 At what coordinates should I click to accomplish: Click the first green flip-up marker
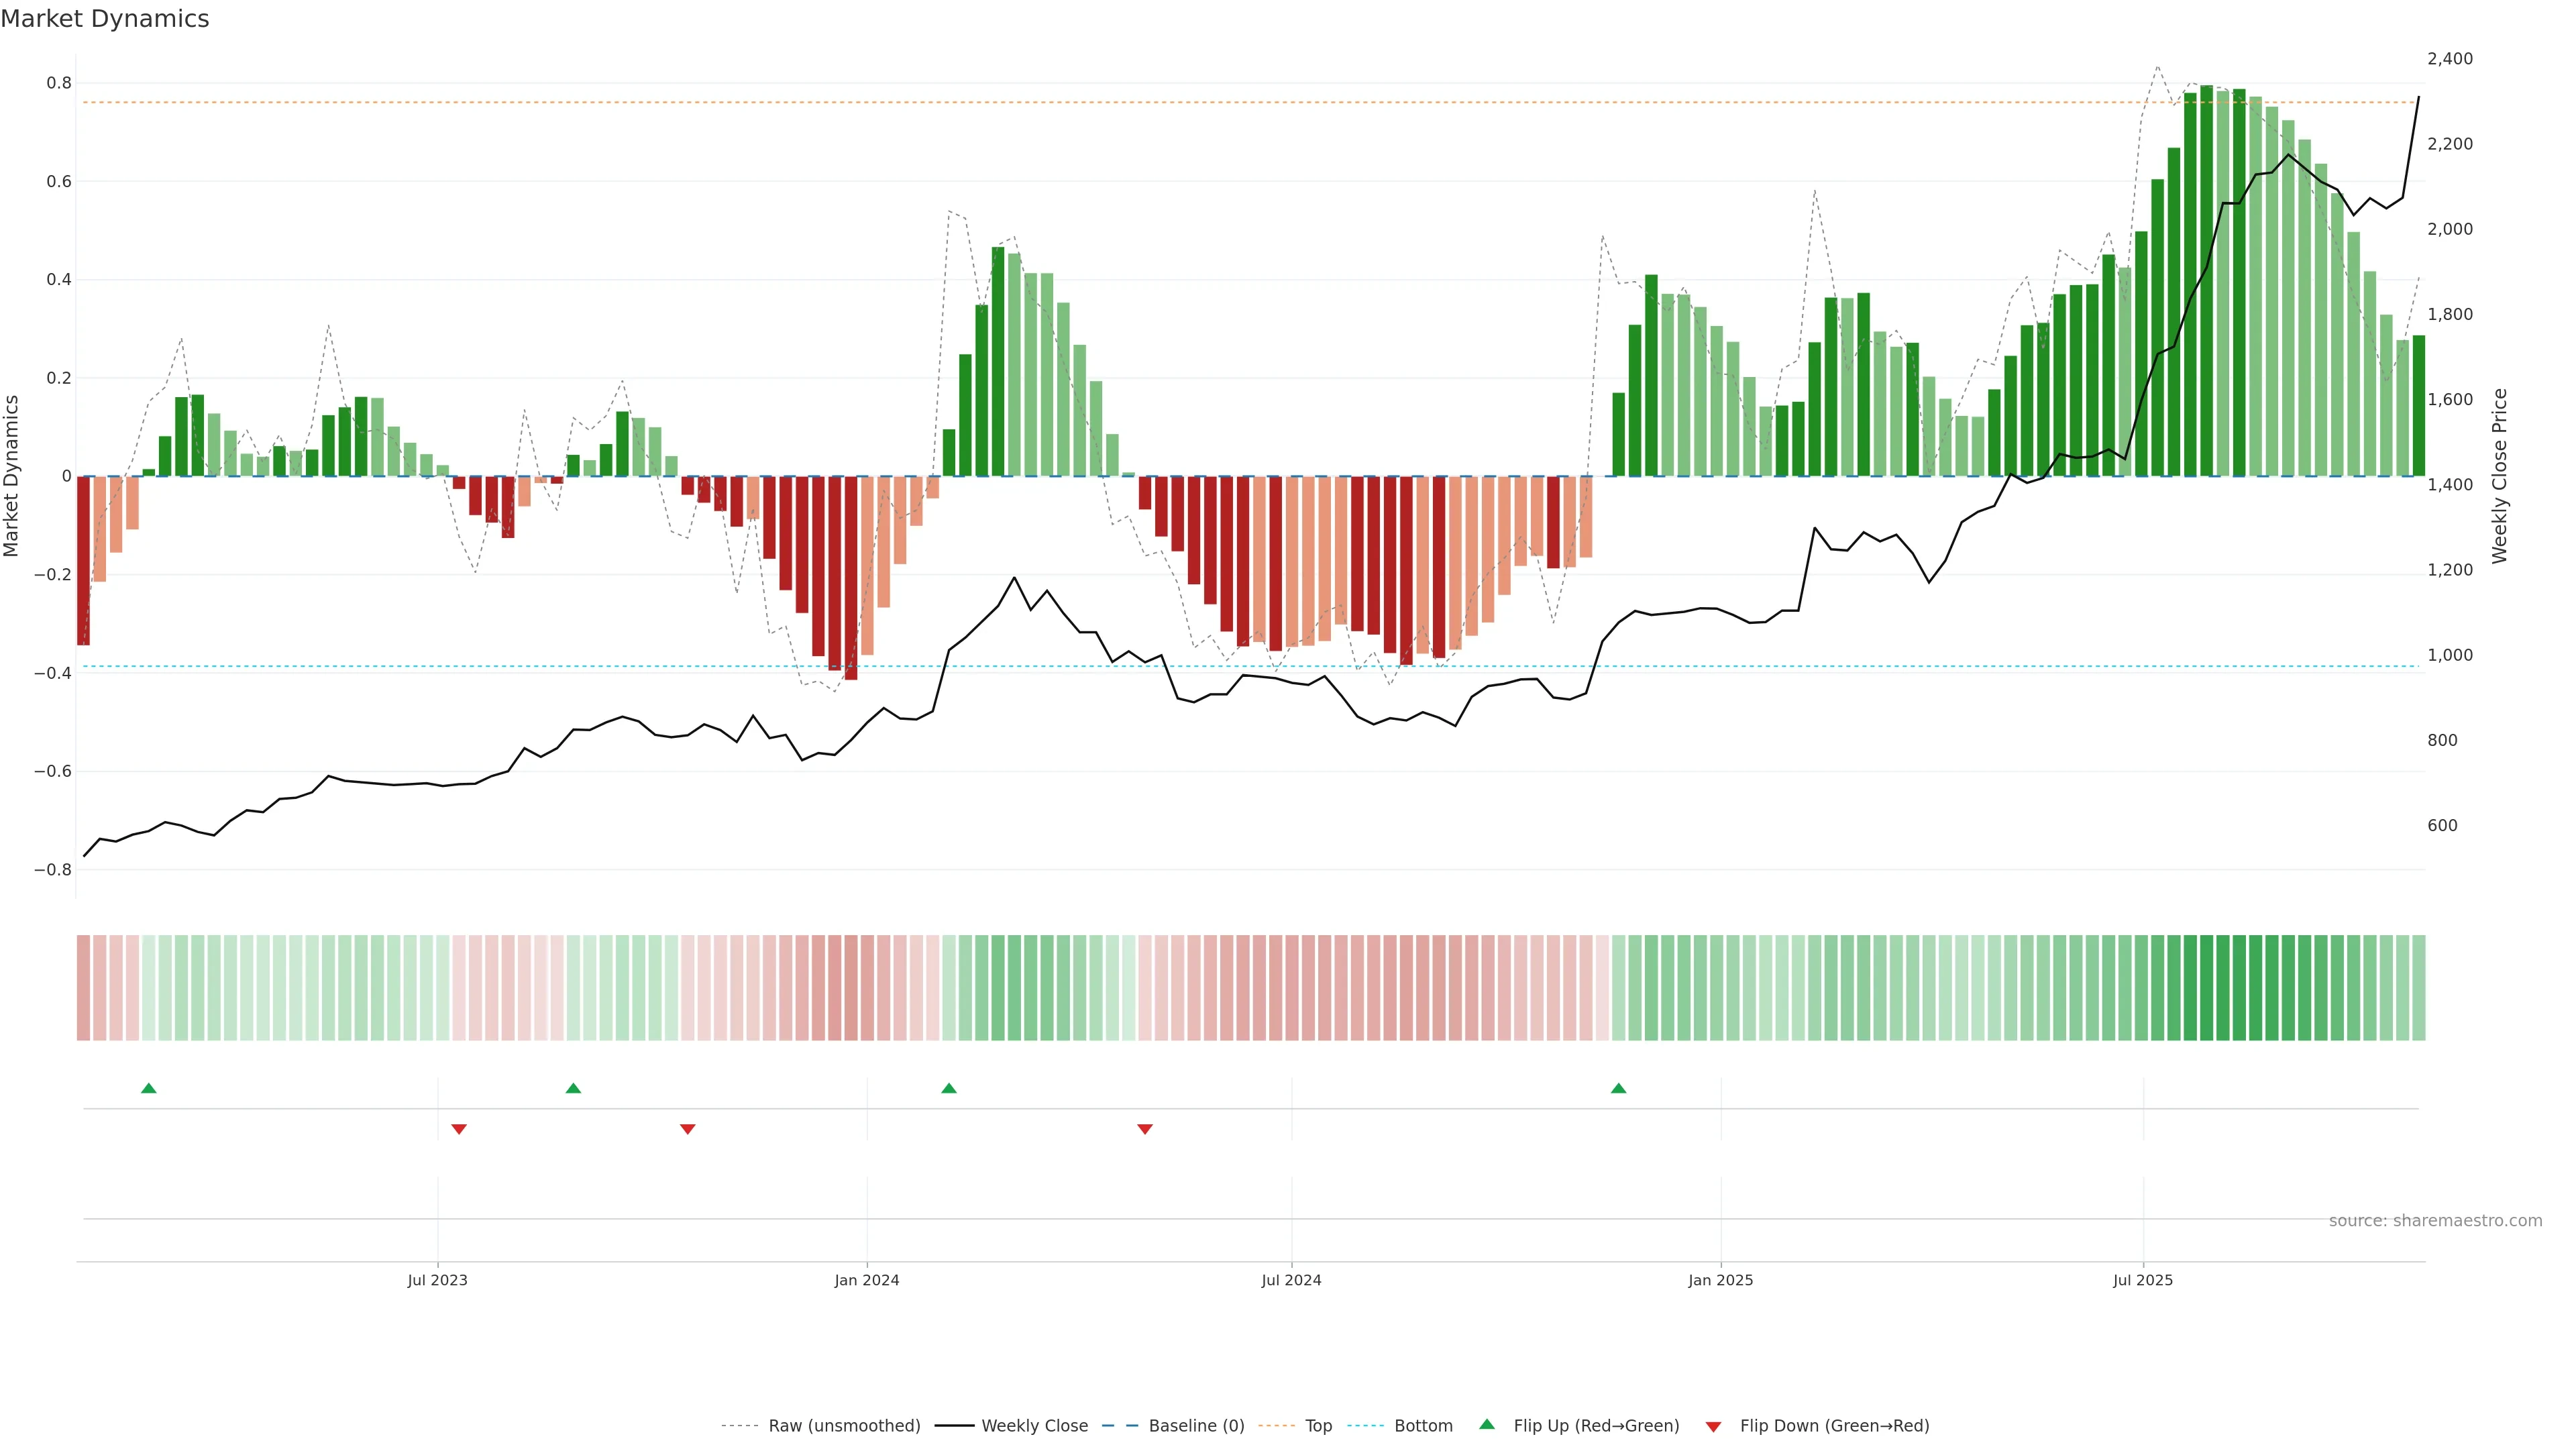(149, 1088)
